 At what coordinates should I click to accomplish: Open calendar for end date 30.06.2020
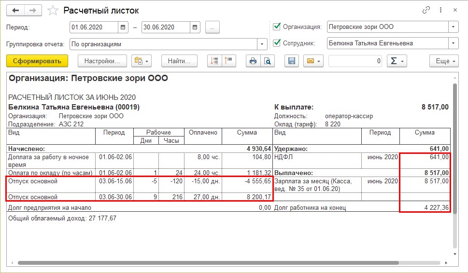coord(195,27)
